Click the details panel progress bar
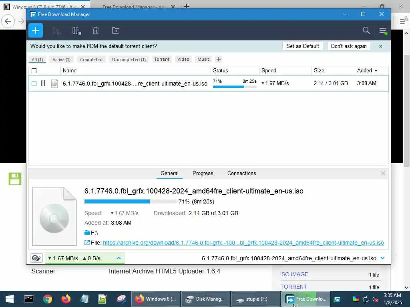410x307 pixels. pos(130,201)
